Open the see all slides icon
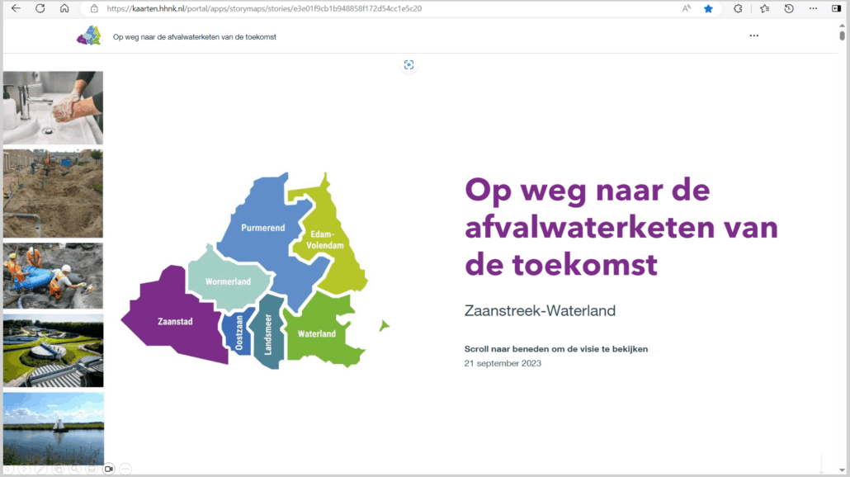 pos(58,469)
